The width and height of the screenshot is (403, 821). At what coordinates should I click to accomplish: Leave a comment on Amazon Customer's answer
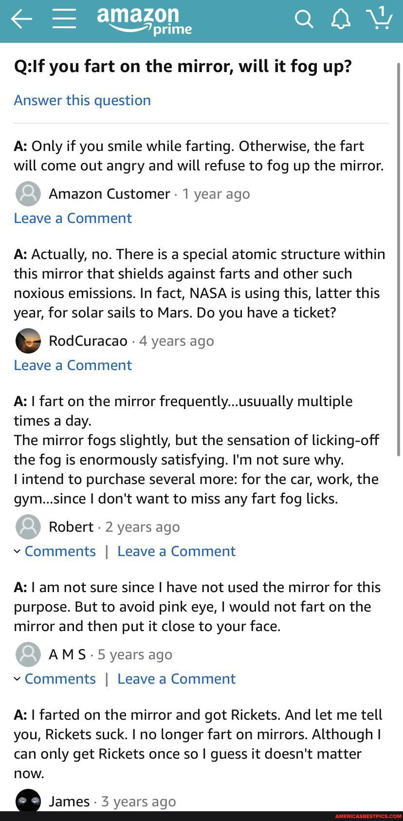[x=73, y=218]
